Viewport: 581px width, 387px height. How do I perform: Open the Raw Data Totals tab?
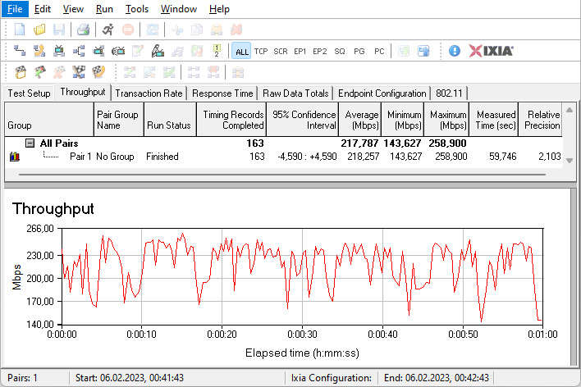[x=295, y=93]
